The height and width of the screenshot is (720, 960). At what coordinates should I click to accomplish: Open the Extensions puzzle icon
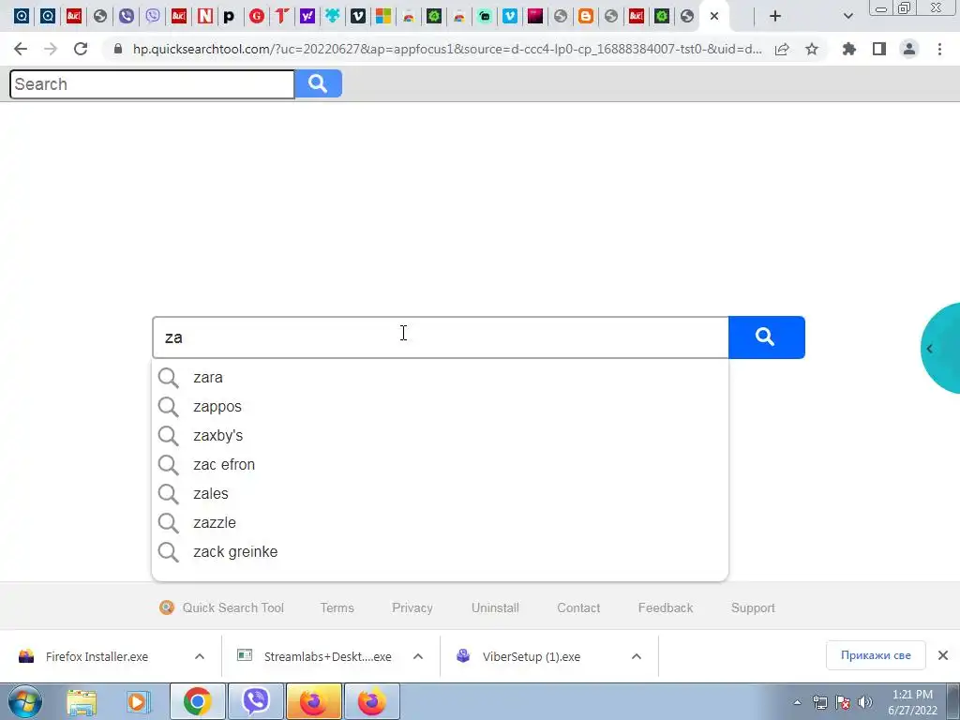(848, 49)
